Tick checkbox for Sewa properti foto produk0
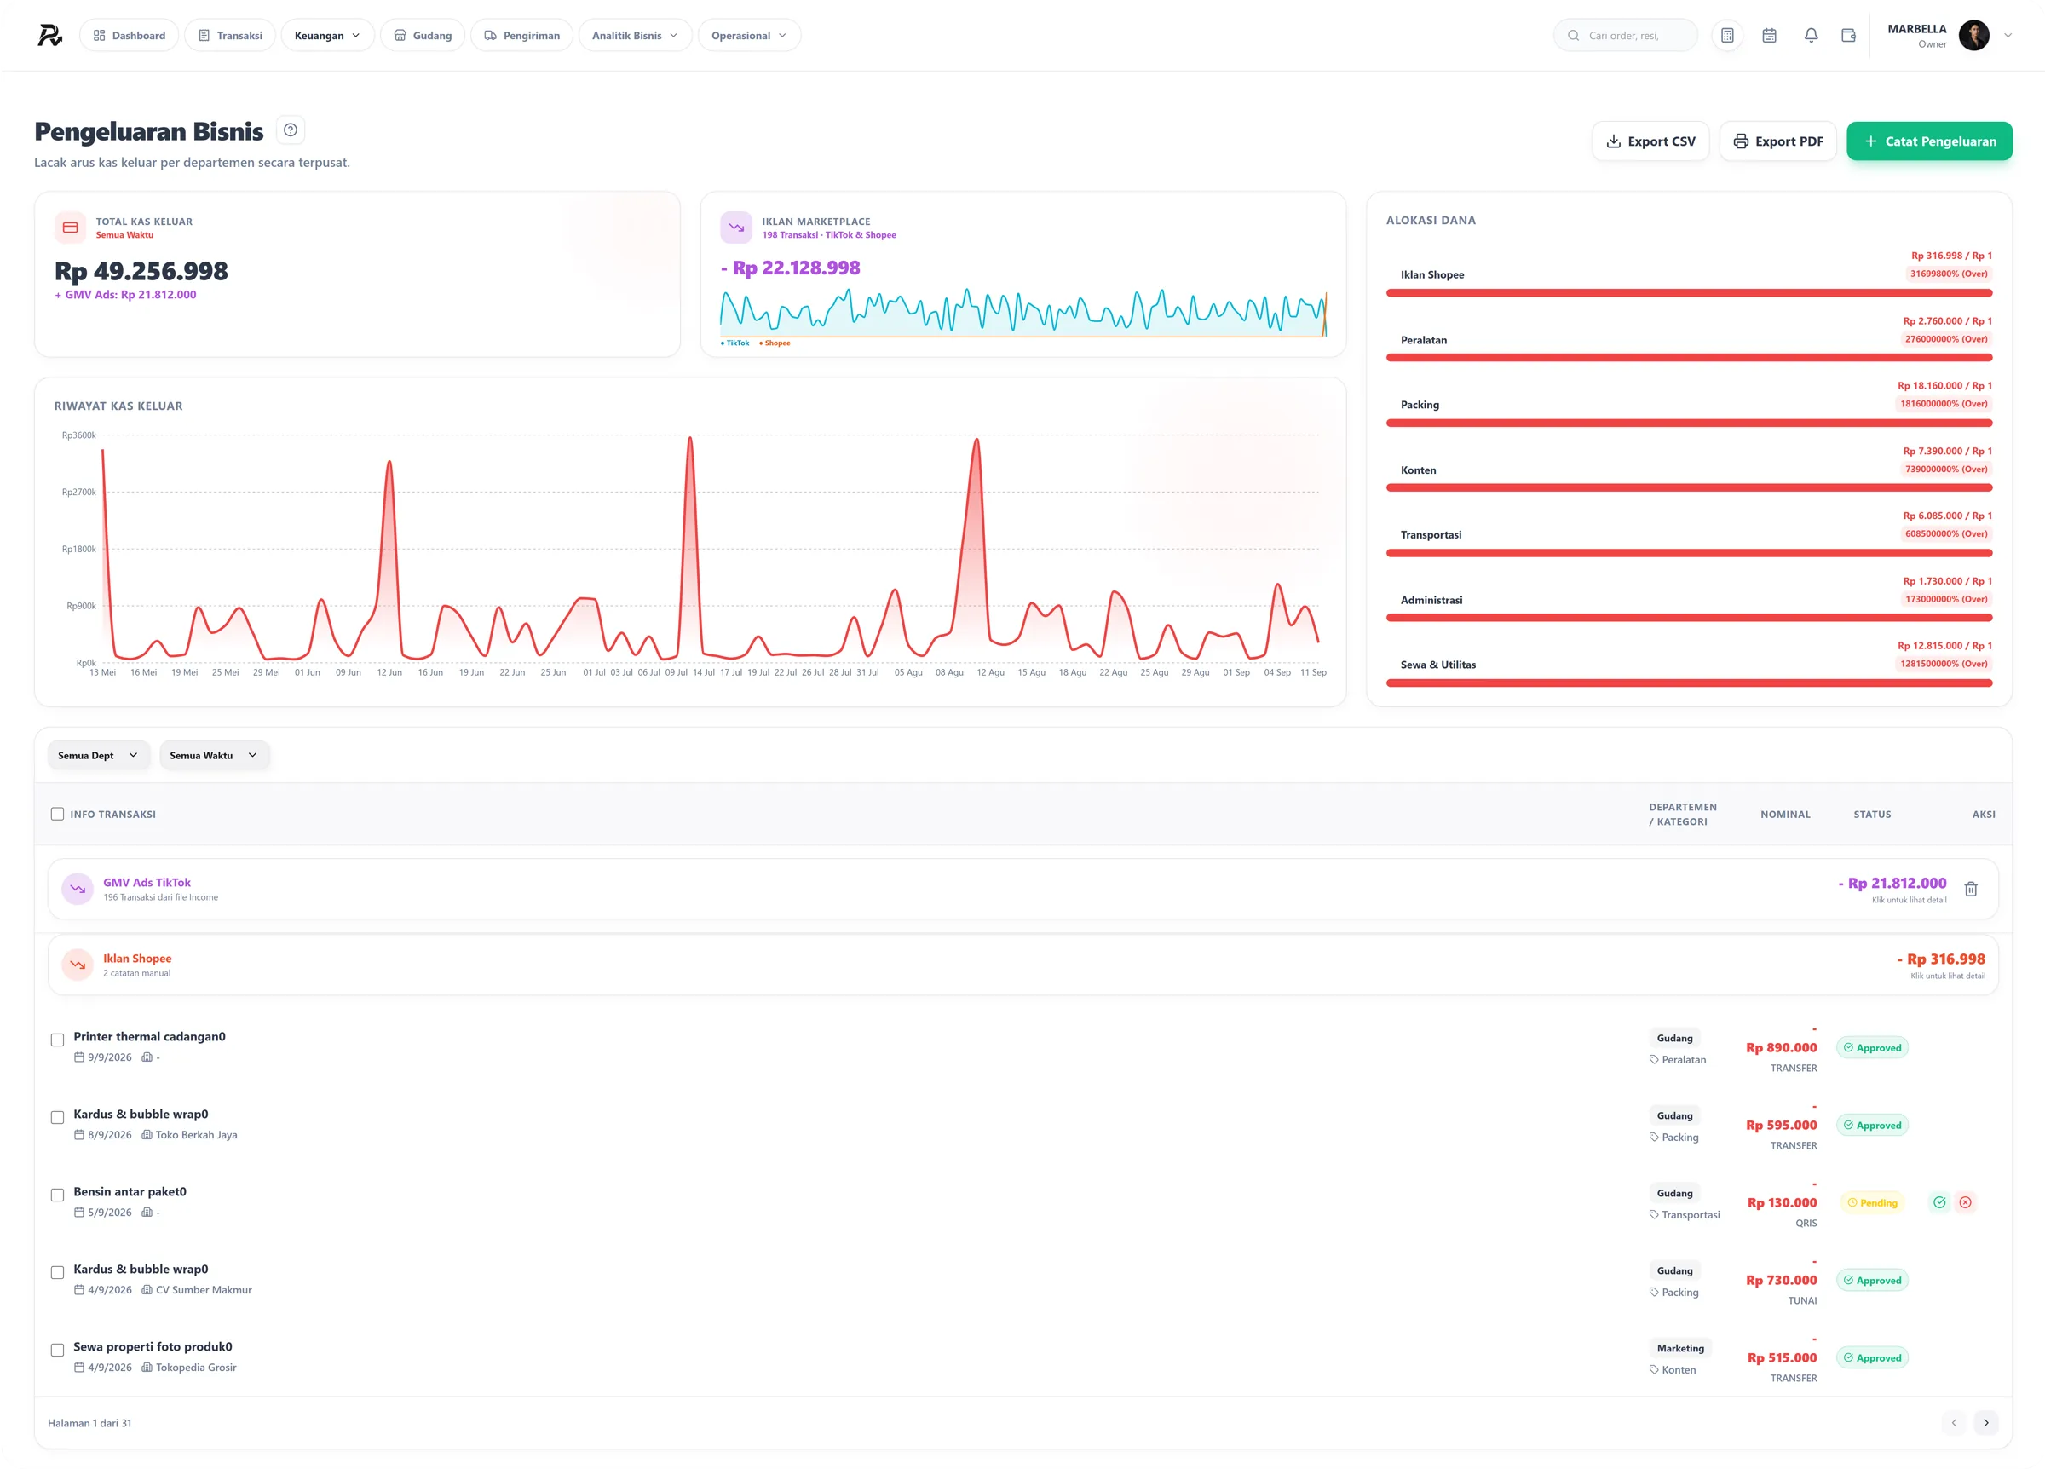The image size is (2045, 1469). [x=58, y=1350]
